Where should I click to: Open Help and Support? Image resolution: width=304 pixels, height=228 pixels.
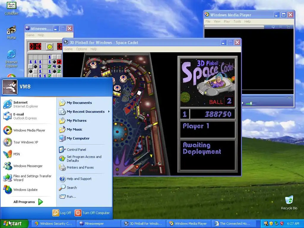[85, 178]
